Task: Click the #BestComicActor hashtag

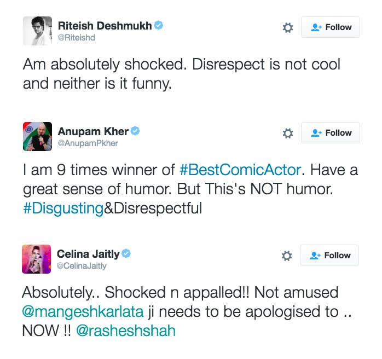Action: click(240, 170)
